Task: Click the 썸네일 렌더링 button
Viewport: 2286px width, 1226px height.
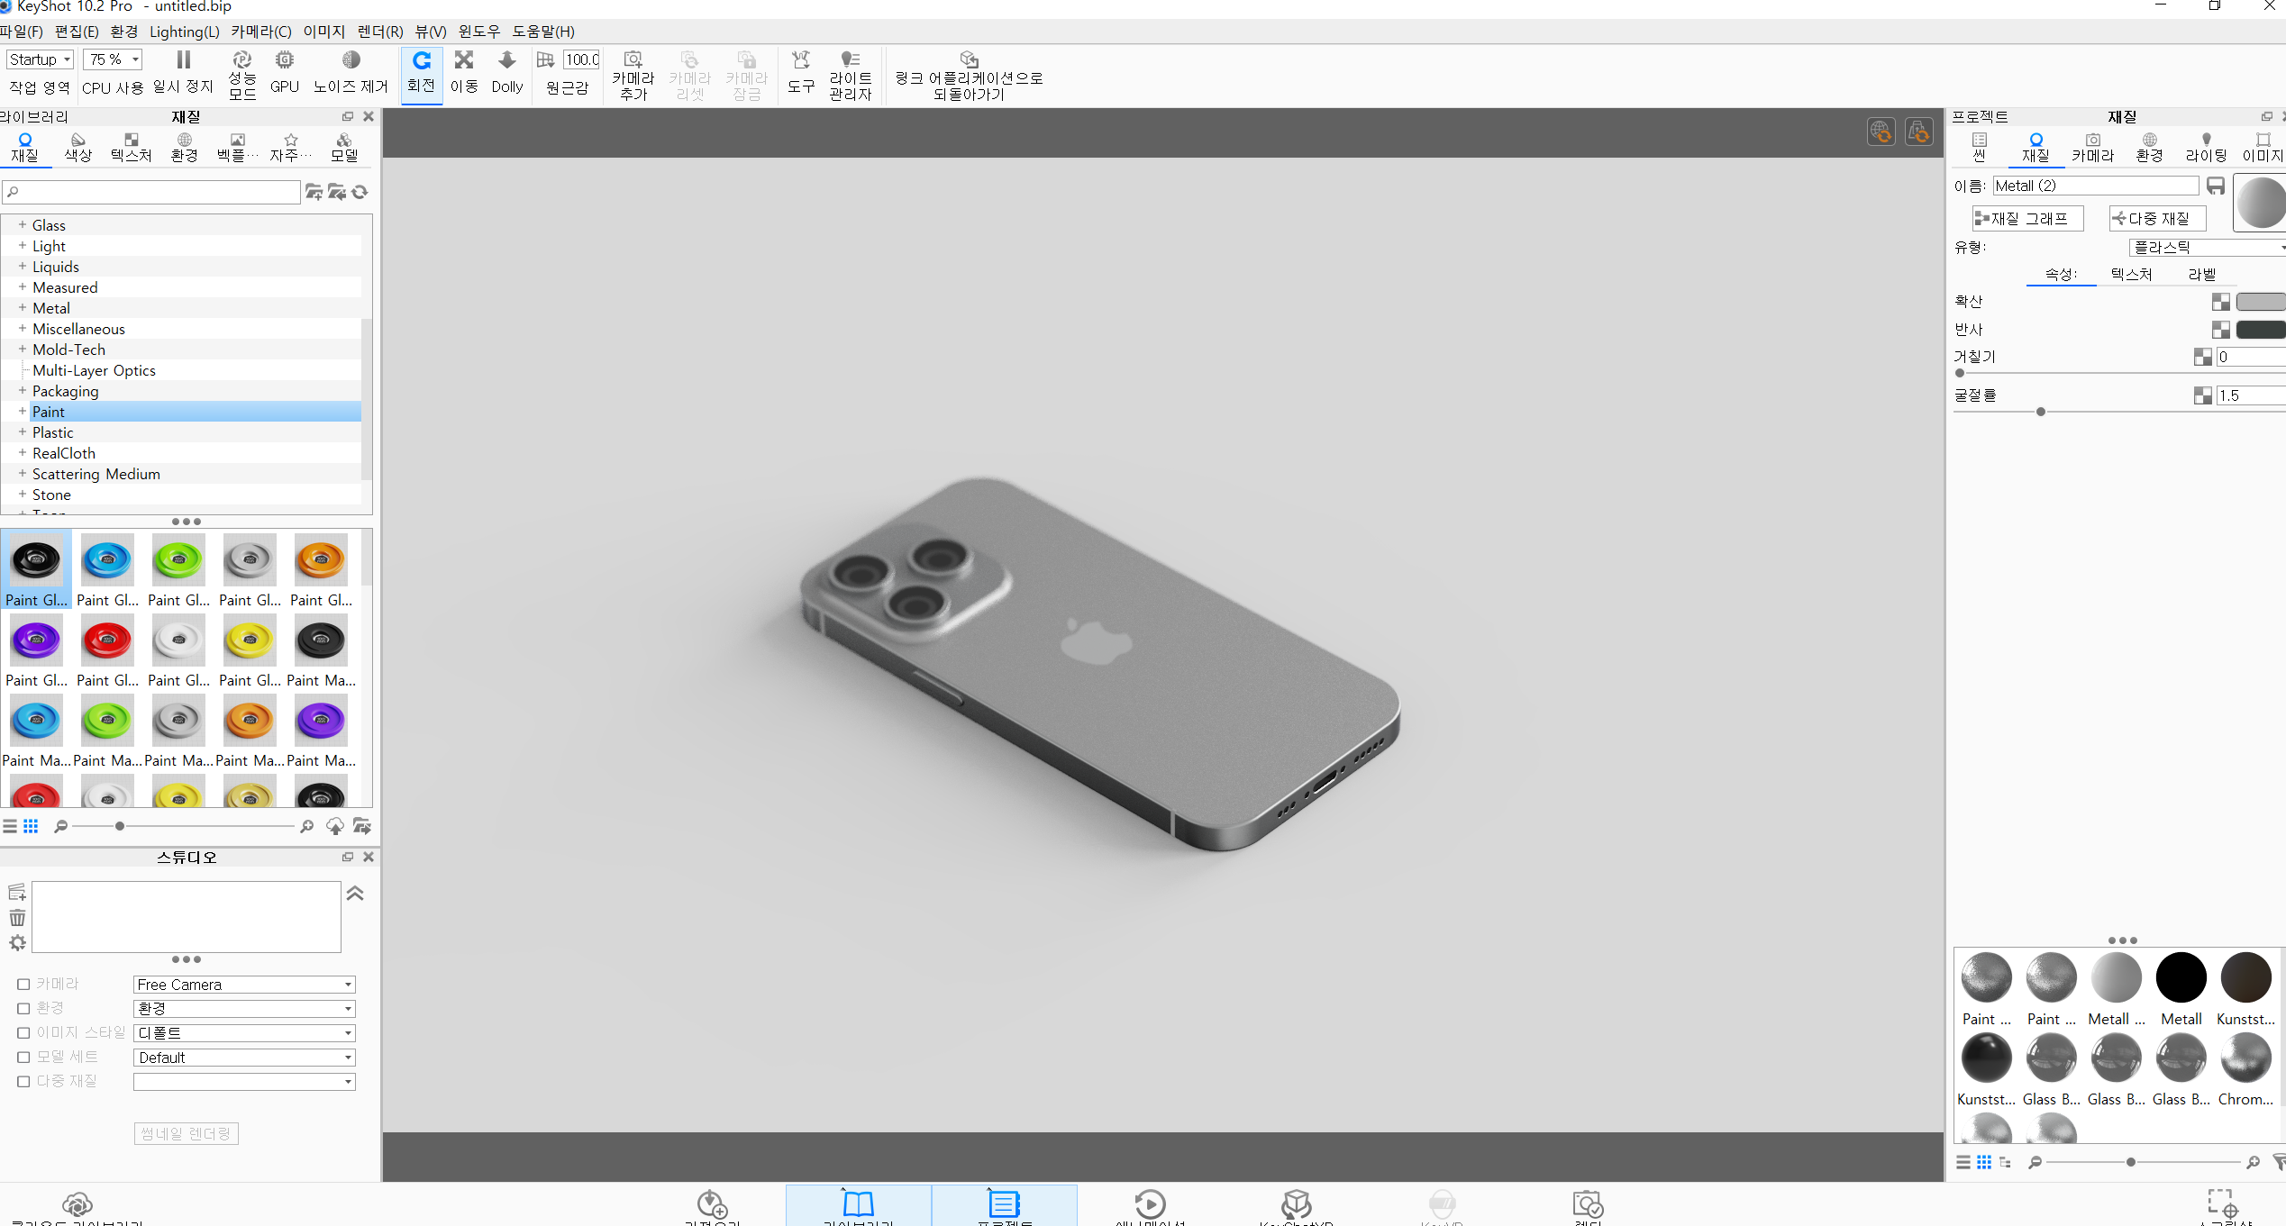Action: coord(187,1133)
